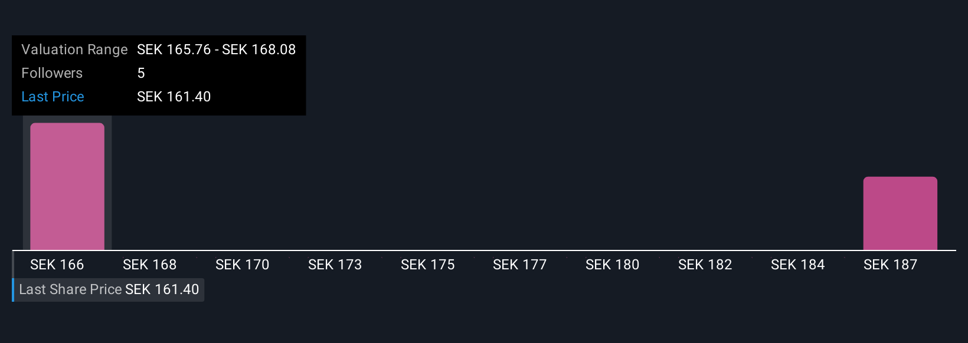Click the SEK 161.40 value beside Last Price
Viewport: 968px width, 343px height.
point(174,97)
